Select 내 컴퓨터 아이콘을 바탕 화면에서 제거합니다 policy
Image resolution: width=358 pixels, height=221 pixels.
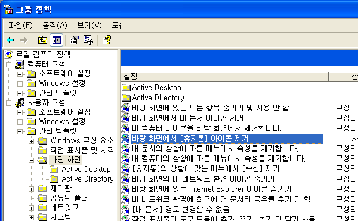click(206, 128)
